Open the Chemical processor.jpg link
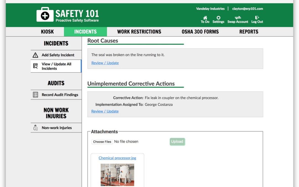Viewport: 299px width, 187px height. 117,158
